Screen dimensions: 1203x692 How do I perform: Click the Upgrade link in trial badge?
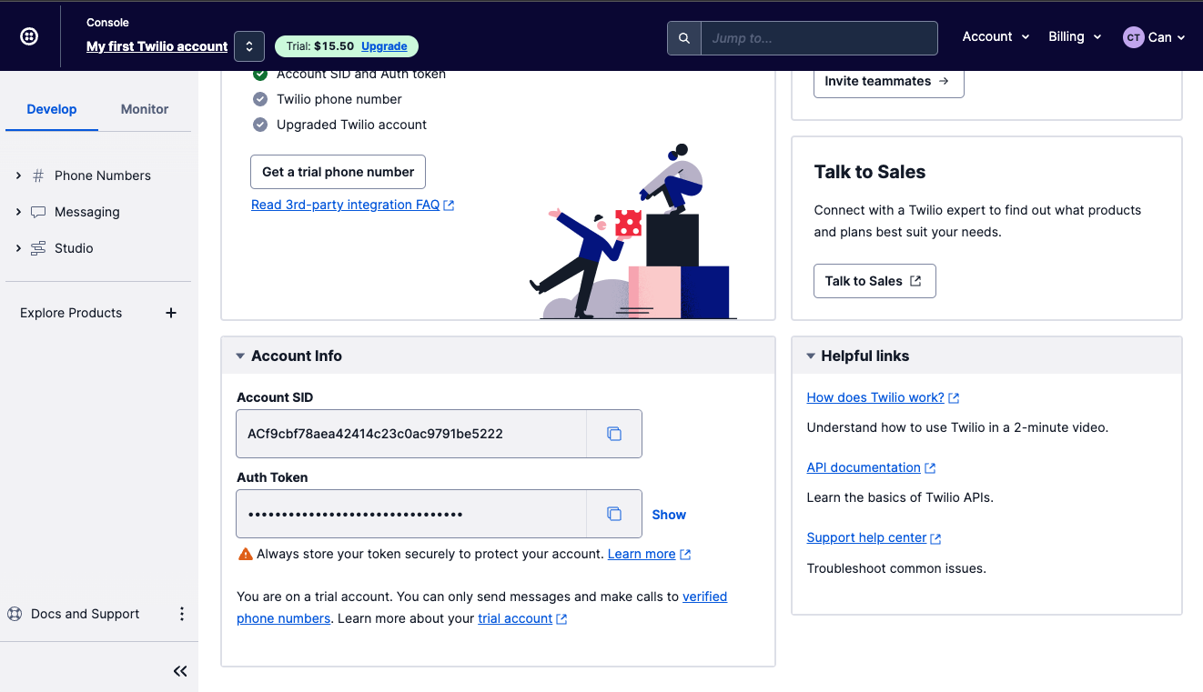[384, 46]
